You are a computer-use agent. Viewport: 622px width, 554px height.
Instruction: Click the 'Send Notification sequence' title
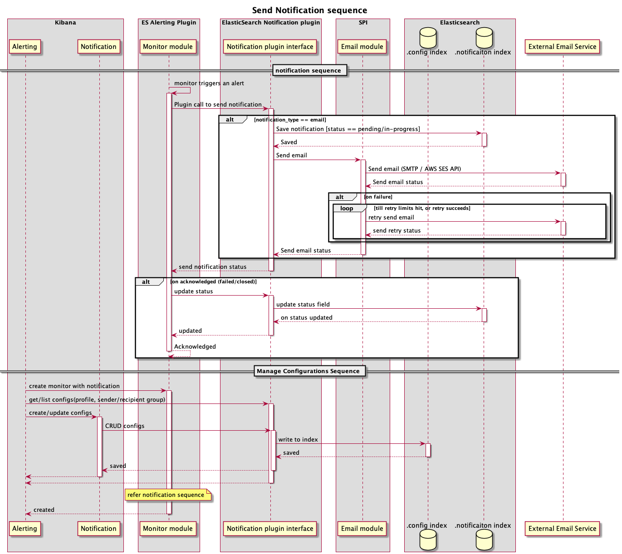pyautogui.click(x=310, y=10)
